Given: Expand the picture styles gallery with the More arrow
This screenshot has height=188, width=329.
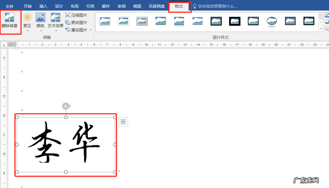Looking at the screenshot, I should click(321, 28).
